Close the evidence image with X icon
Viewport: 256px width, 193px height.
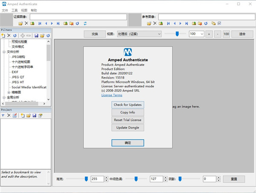tap(26, 23)
